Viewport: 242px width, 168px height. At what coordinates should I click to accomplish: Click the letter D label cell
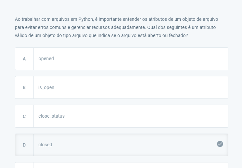[x=24, y=145]
